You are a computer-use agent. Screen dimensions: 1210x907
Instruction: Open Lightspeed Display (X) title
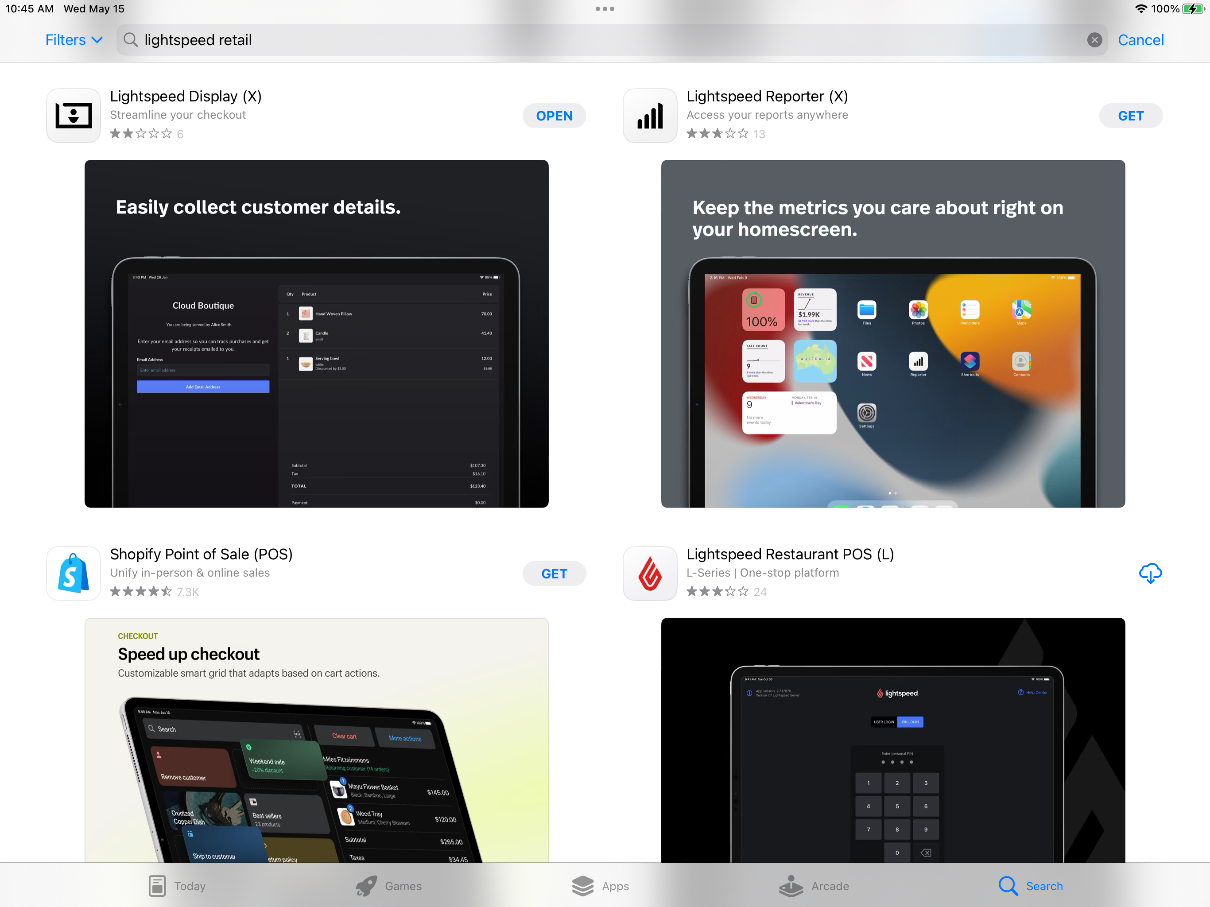(x=186, y=96)
